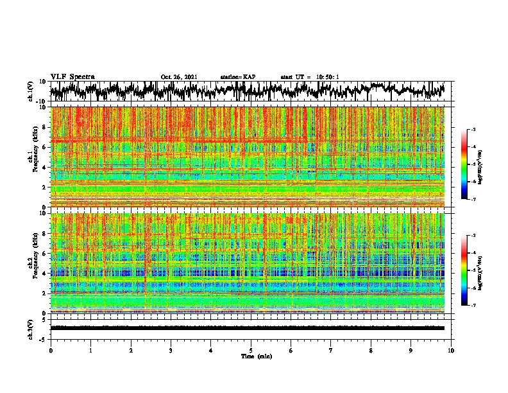
Task: Click inside the ch.1 spectrogram panel
Action: point(247,157)
